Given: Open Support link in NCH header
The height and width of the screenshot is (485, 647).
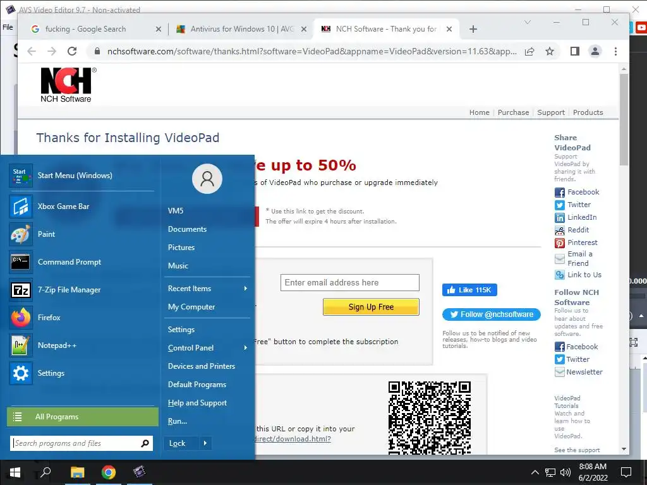Looking at the screenshot, I should pyautogui.click(x=551, y=112).
